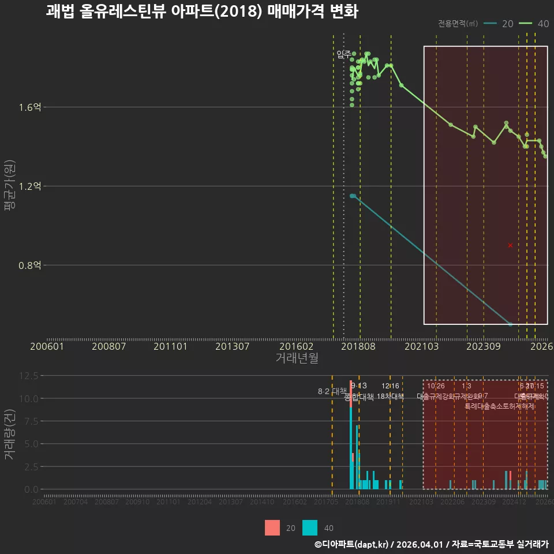Click 202309 on the price chart x-axis
Screen dimensions: 554x554
484,346
